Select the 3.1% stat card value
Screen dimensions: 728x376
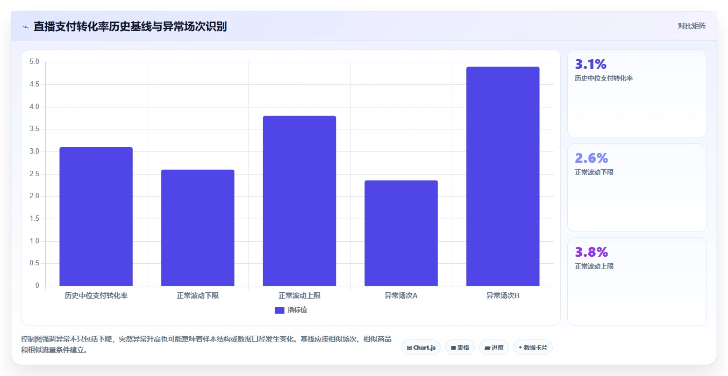(591, 64)
